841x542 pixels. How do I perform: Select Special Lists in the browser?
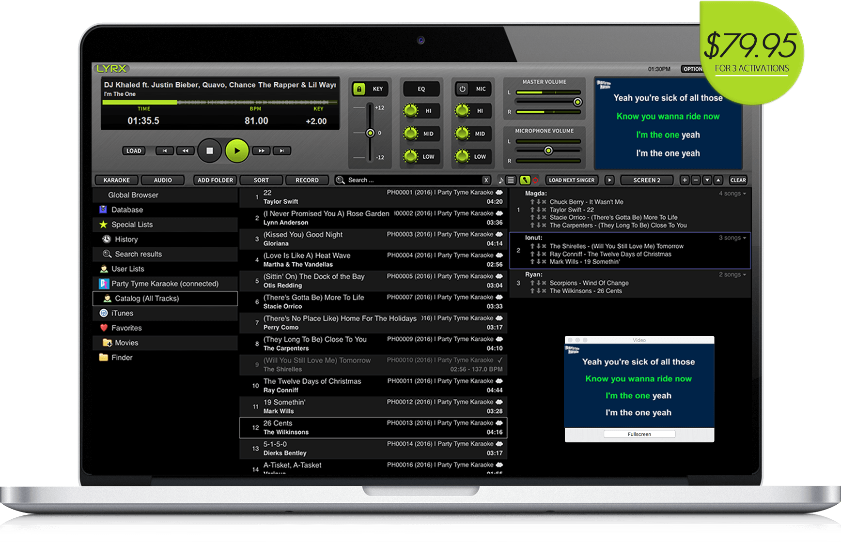tap(165, 225)
